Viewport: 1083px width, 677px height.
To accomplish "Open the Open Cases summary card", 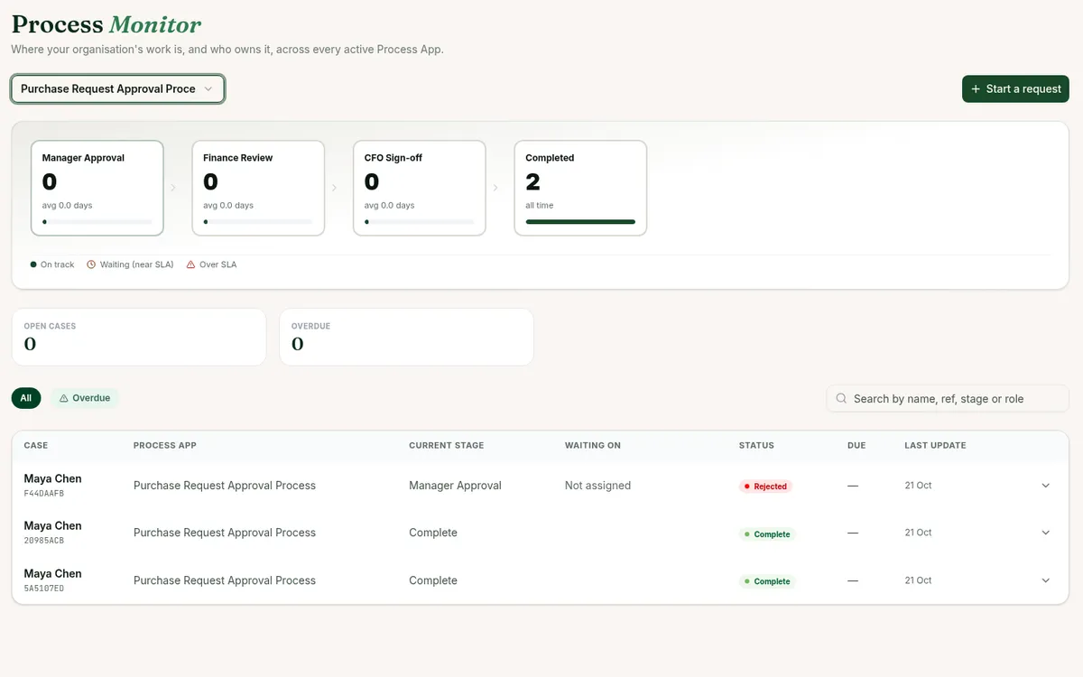I will click(x=139, y=337).
